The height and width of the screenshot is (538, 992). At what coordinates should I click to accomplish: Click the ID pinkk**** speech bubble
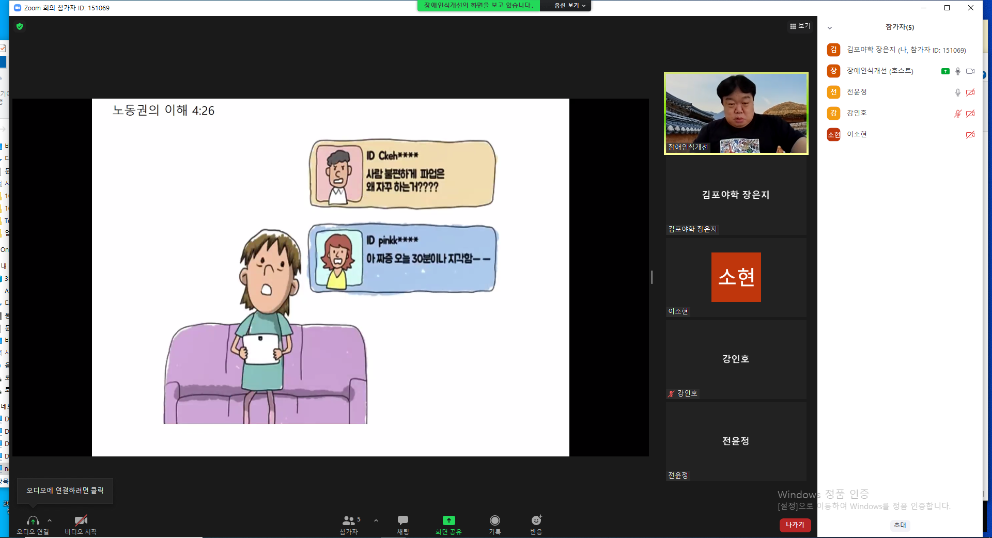point(403,258)
